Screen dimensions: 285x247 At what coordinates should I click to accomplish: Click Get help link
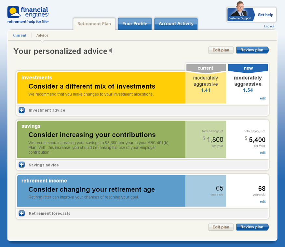[x=265, y=15]
